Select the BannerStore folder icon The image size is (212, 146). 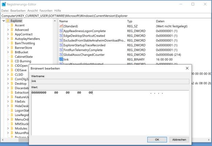(12, 48)
